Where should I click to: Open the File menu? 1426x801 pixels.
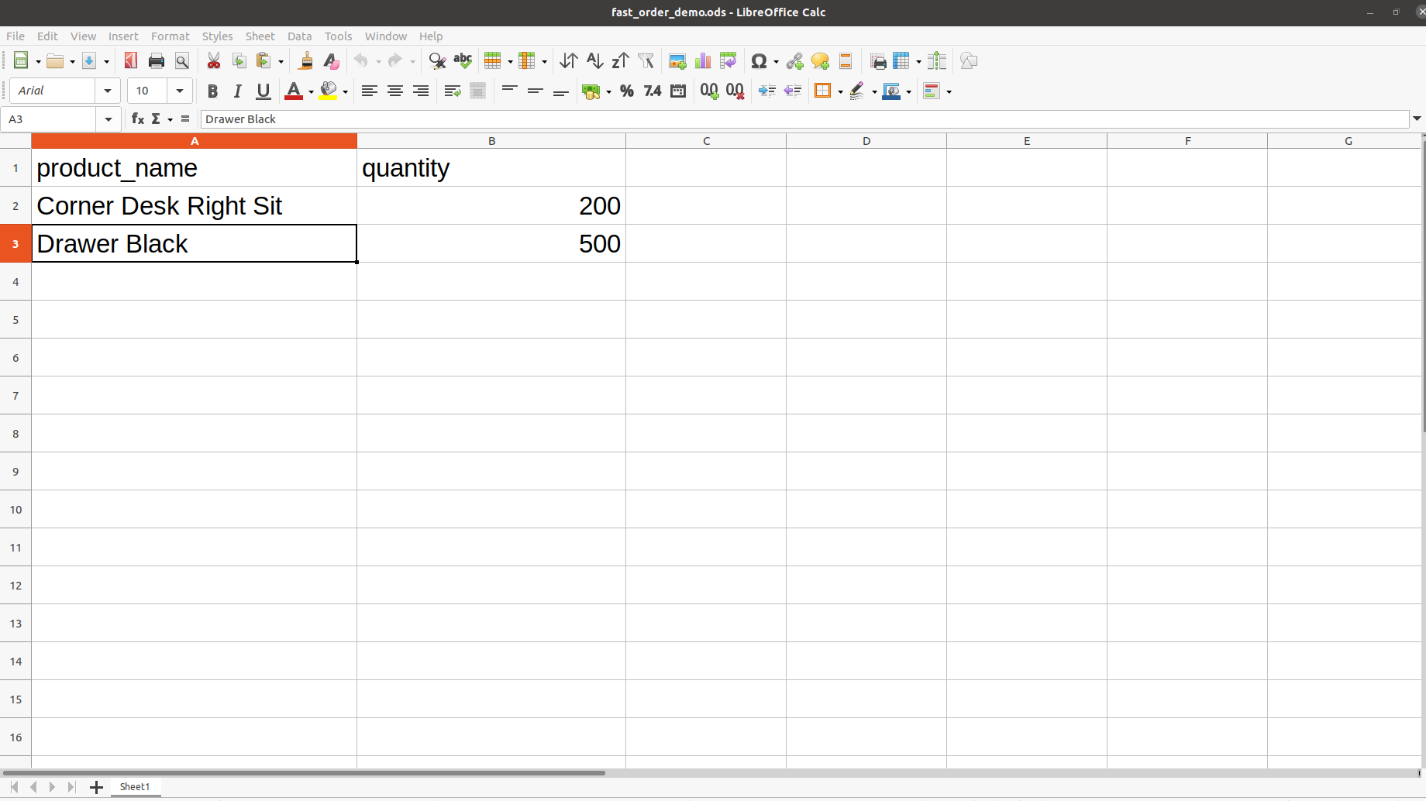(15, 36)
